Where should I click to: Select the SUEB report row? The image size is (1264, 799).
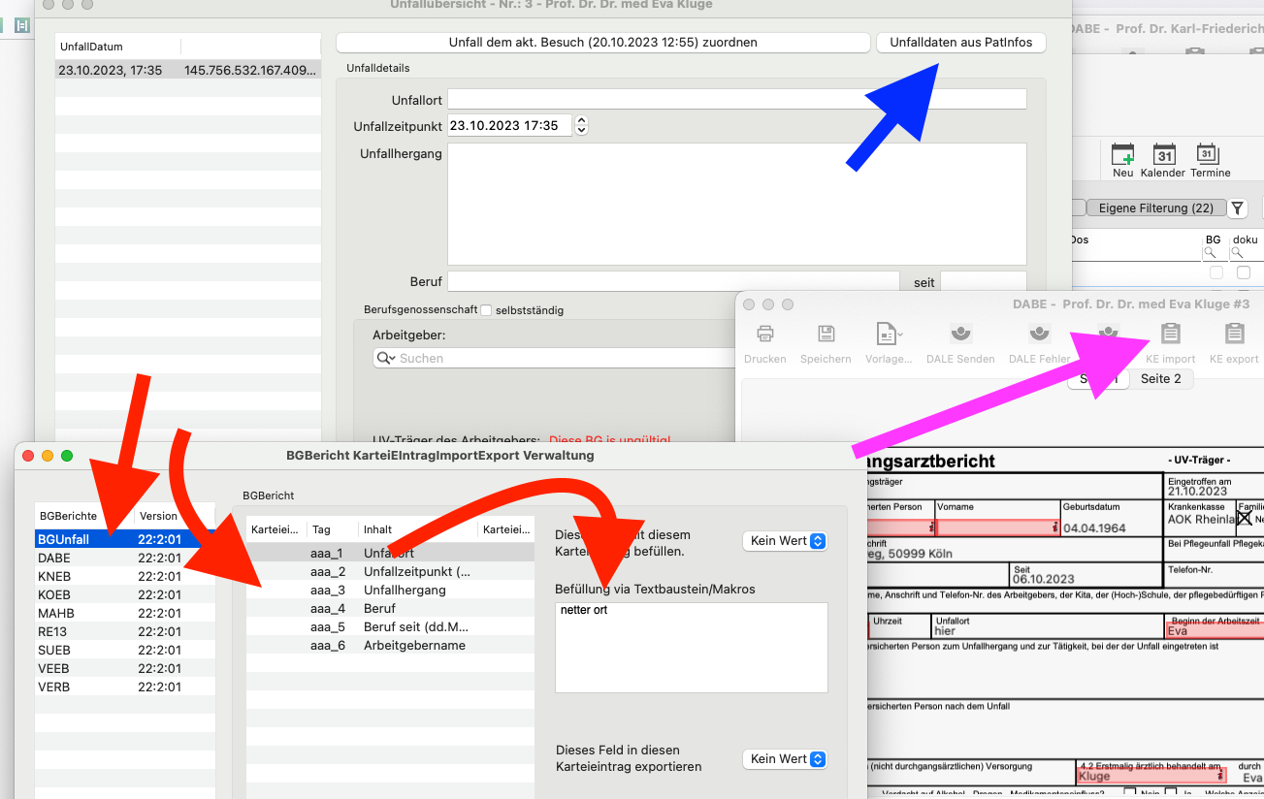(125, 650)
